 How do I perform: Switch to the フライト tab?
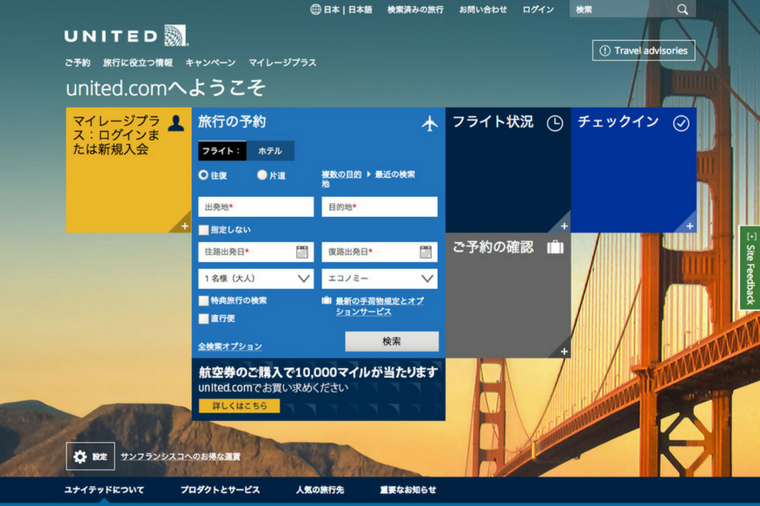222,151
